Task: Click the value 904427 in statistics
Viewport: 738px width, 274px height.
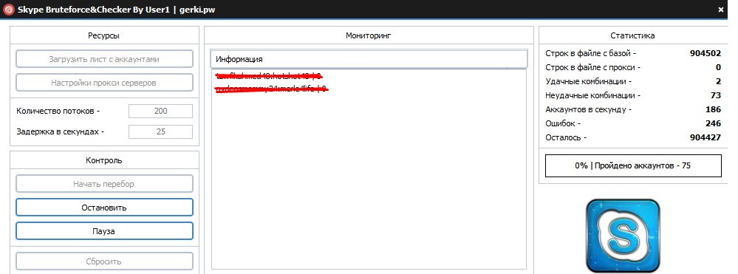Action: tap(705, 138)
